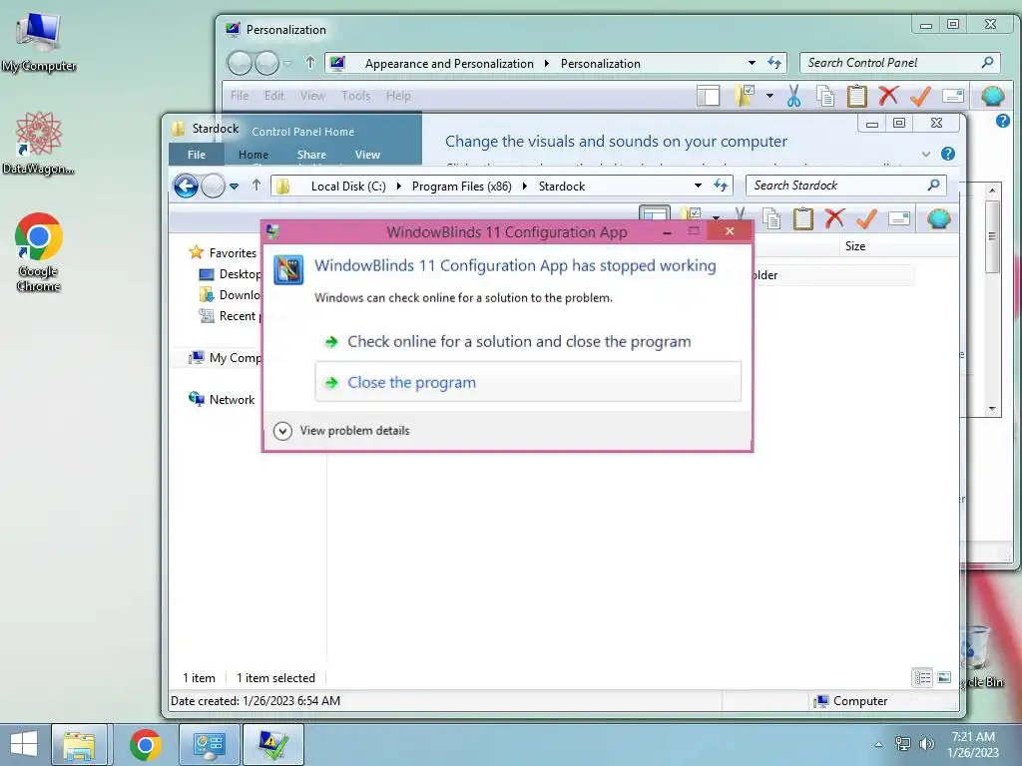
Task: Open View ribbon tab in Stardock
Action: point(367,155)
